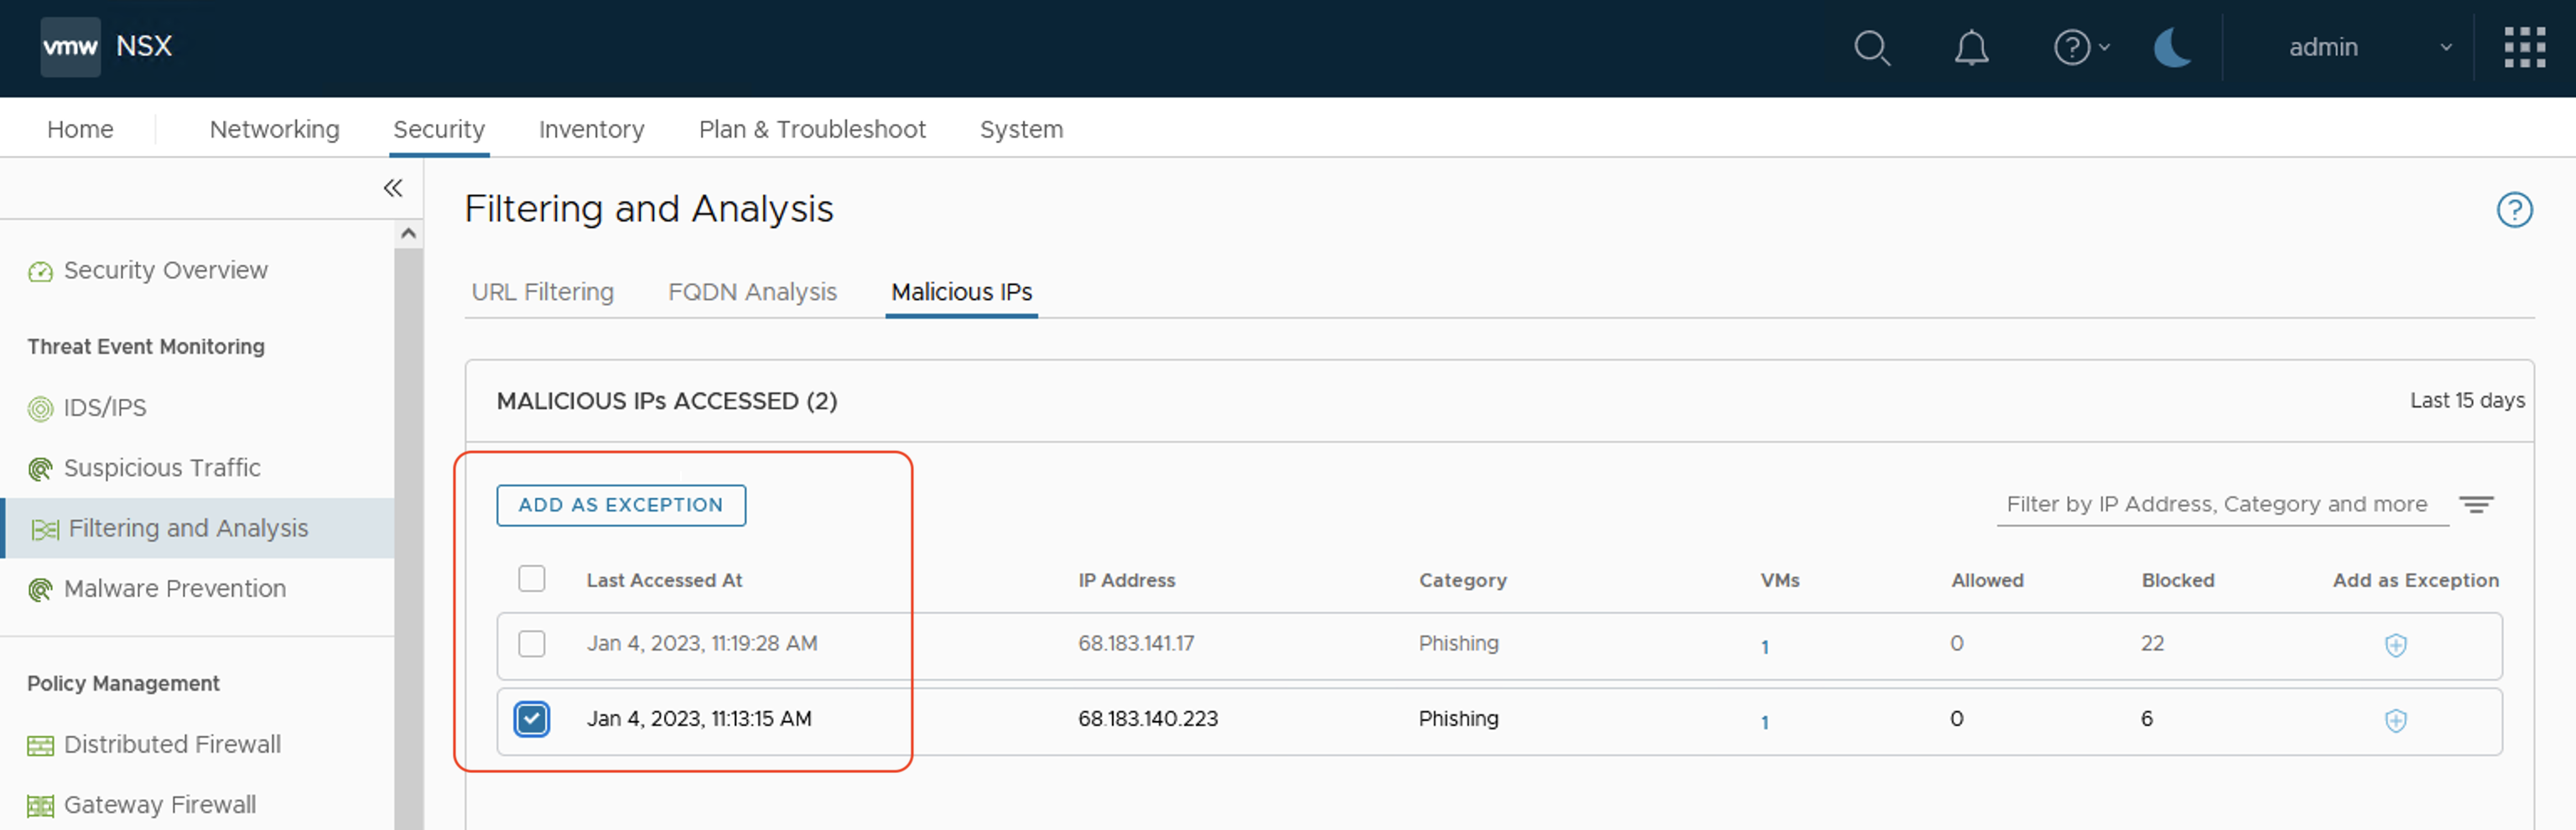The height and width of the screenshot is (830, 2576).
Task: Click the VMware NSX logo
Action: pyautogui.click(x=70, y=47)
